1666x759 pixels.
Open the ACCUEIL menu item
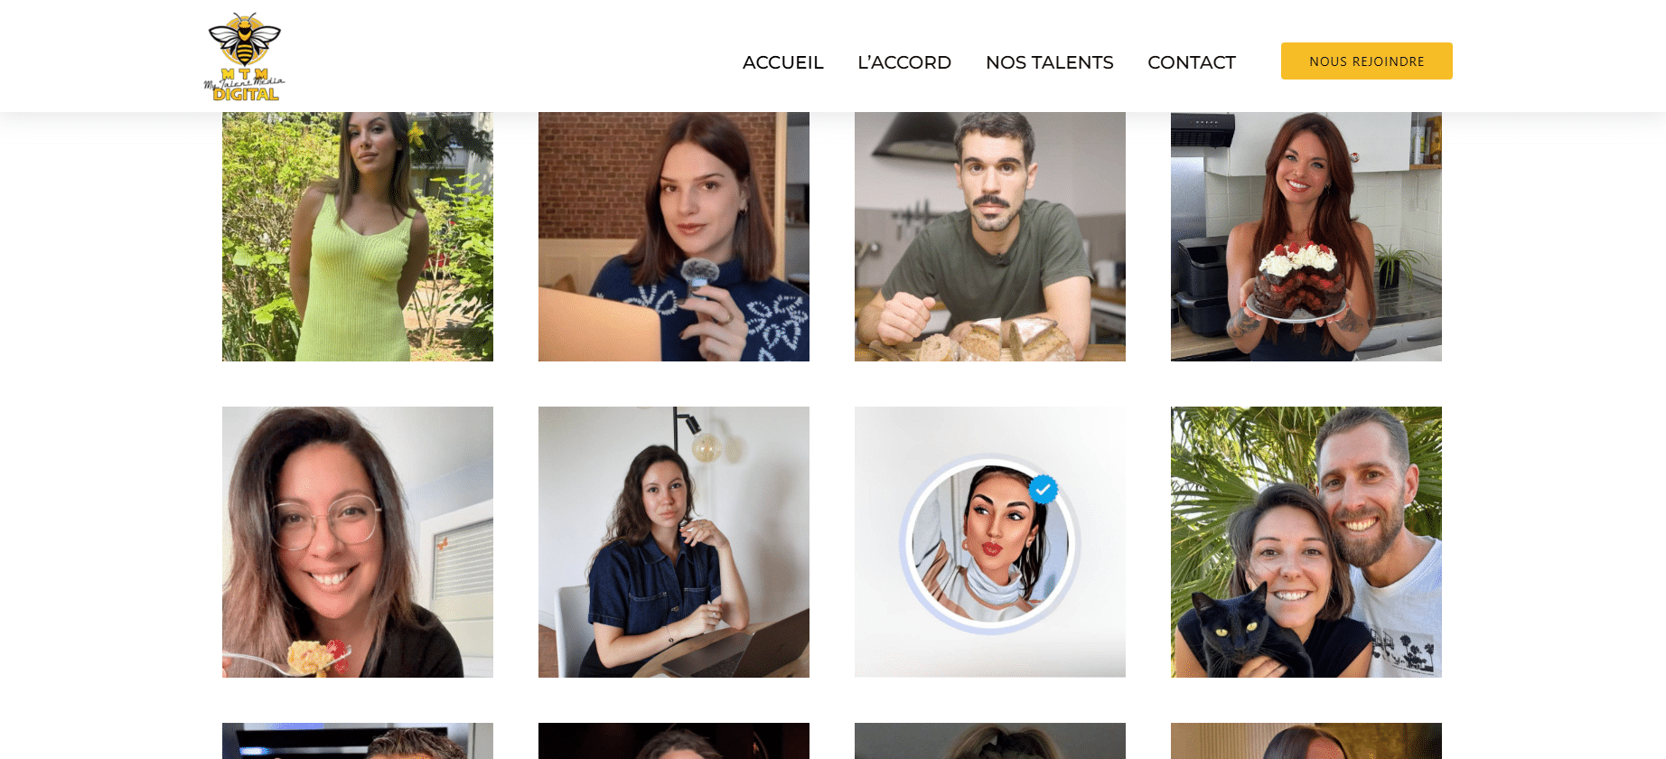click(782, 62)
